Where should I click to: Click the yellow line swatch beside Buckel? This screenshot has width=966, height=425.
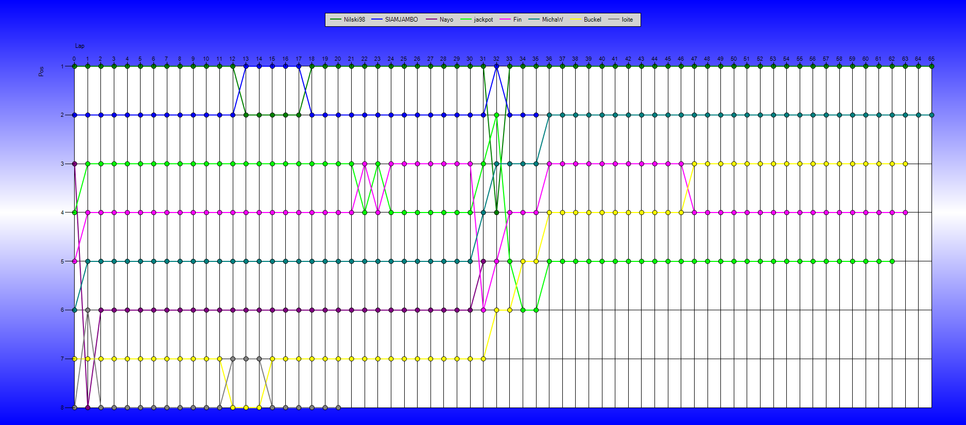575,20
